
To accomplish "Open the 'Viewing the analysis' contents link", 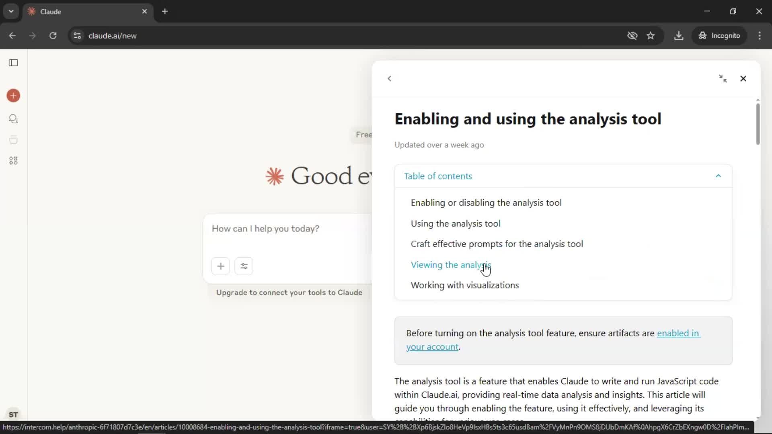I will coord(451,265).
